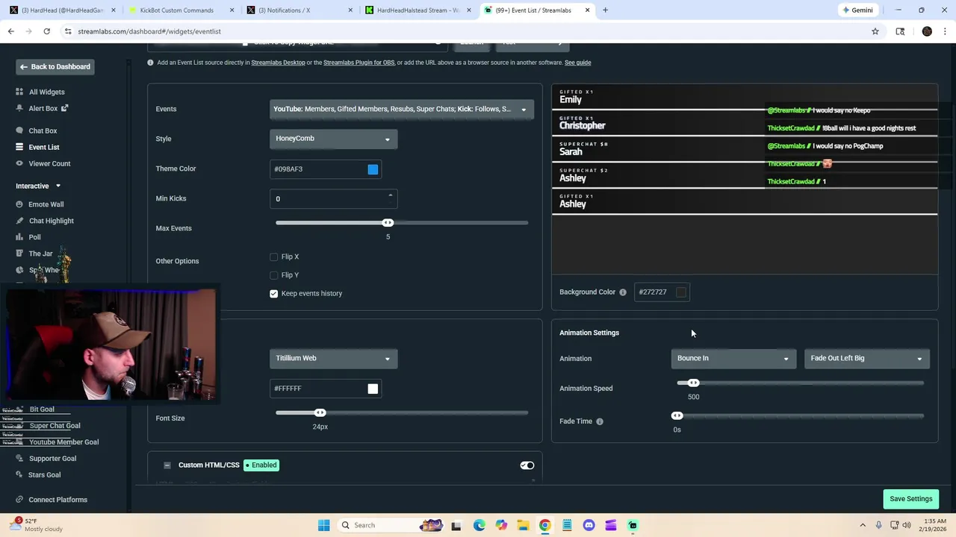
Task: Open Super Chat Goal in sidebar
Action: tap(55, 426)
